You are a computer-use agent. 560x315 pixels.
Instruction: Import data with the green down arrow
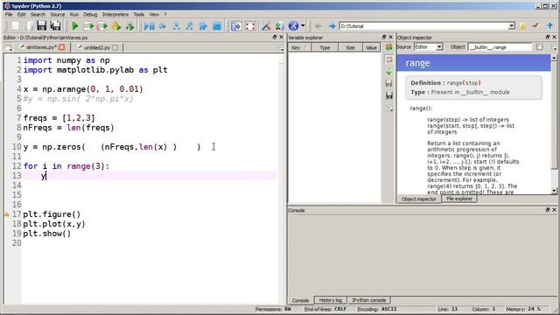(x=388, y=72)
